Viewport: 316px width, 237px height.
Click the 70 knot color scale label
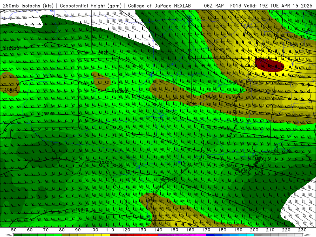pyautogui.click(x=46, y=230)
